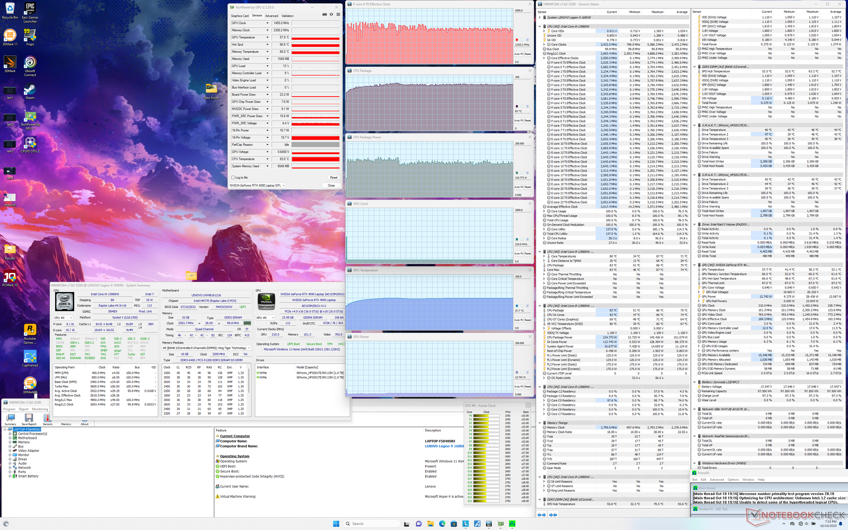Click the Windows taskbar Search box
The height and width of the screenshot is (530, 848).
[371, 524]
